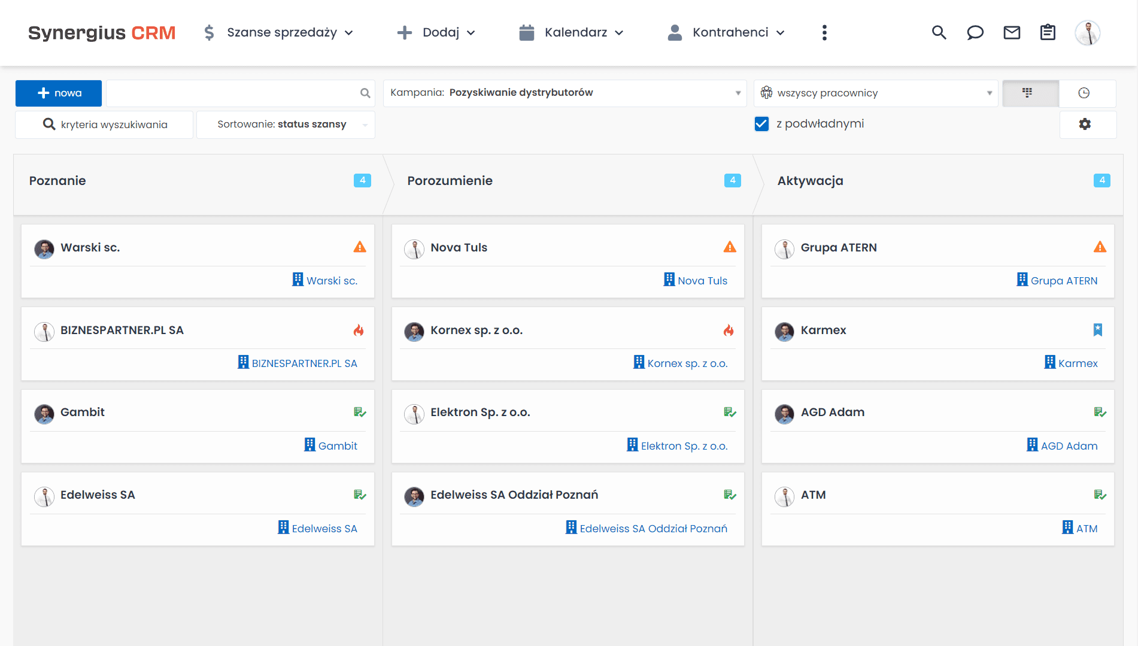Click the warning triangle on Warski sc.
The width and height of the screenshot is (1138, 646).
[360, 247]
